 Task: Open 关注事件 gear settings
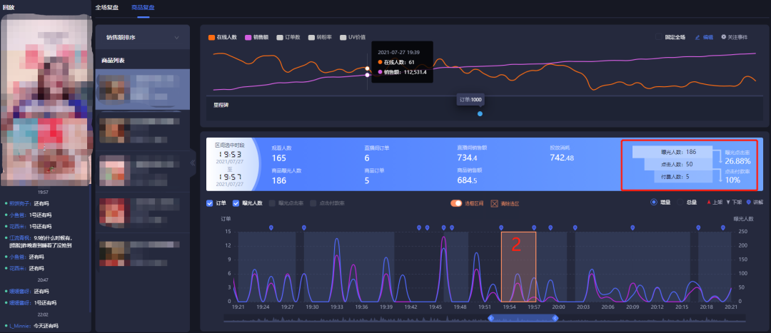click(724, 36)
